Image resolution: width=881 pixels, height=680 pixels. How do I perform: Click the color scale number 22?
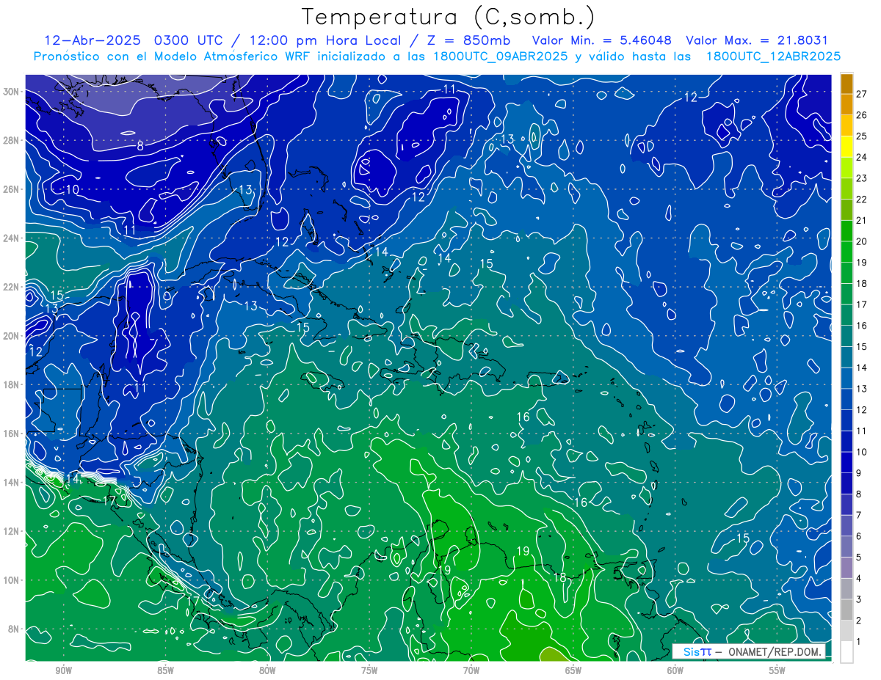coord(861,200)
